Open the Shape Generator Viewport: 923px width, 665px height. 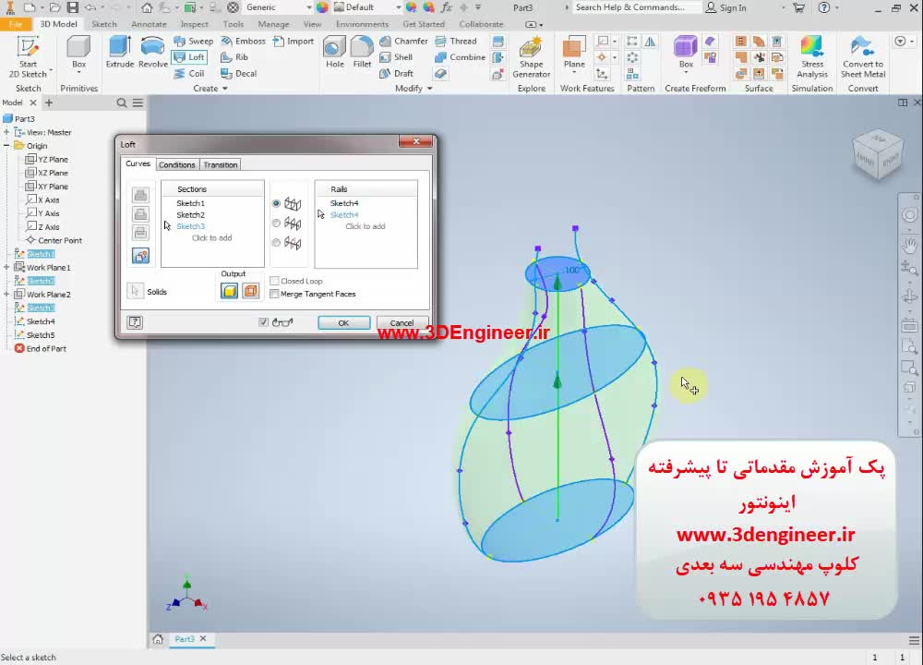531,57
